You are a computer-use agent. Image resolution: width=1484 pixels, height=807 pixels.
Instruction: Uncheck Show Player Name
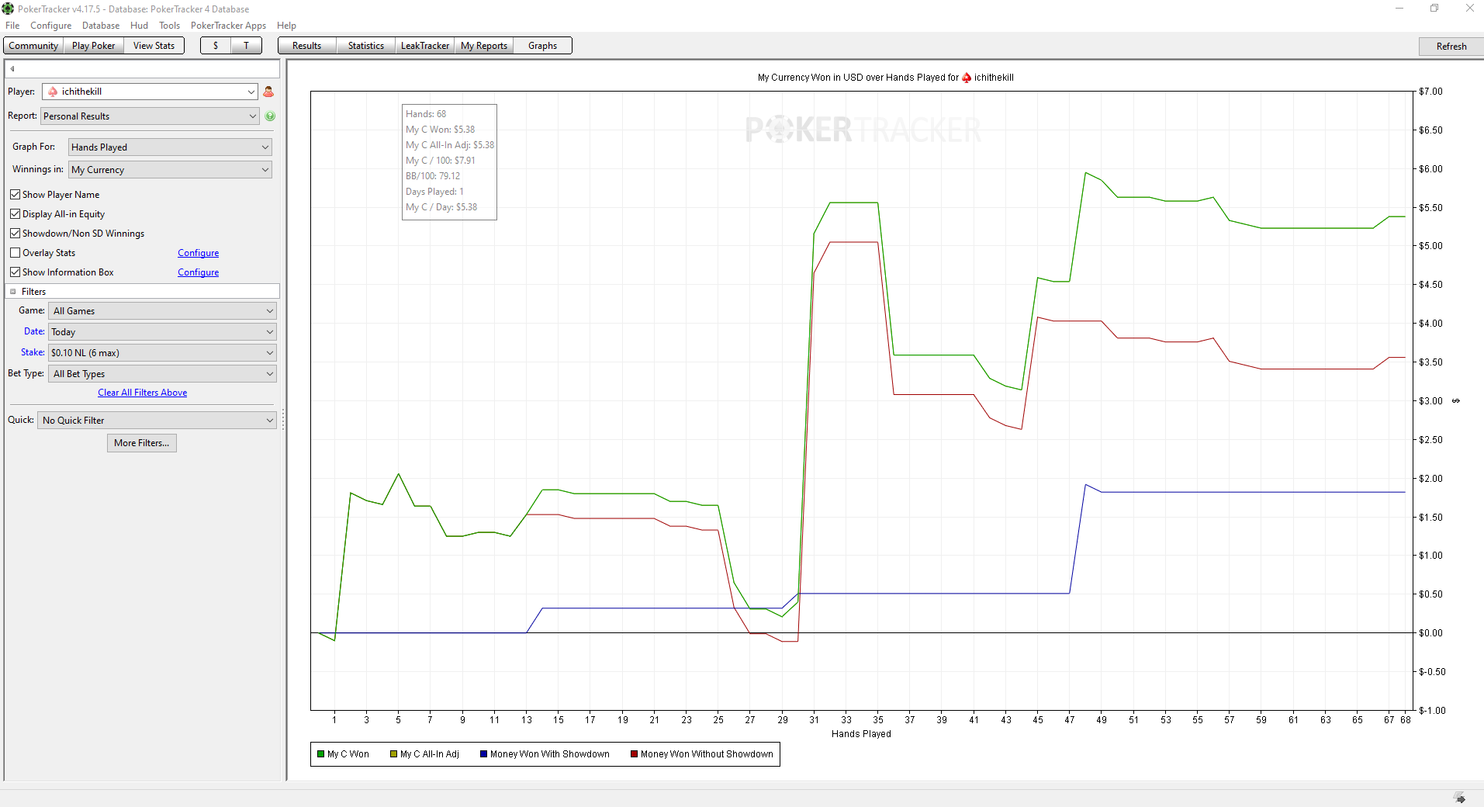click(15, 195)
